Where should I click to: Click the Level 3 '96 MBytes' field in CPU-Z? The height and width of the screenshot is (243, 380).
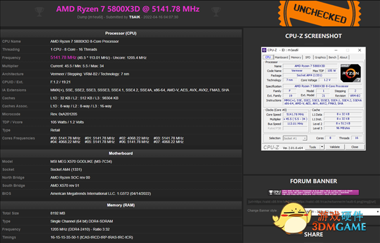tap(343, 128)
